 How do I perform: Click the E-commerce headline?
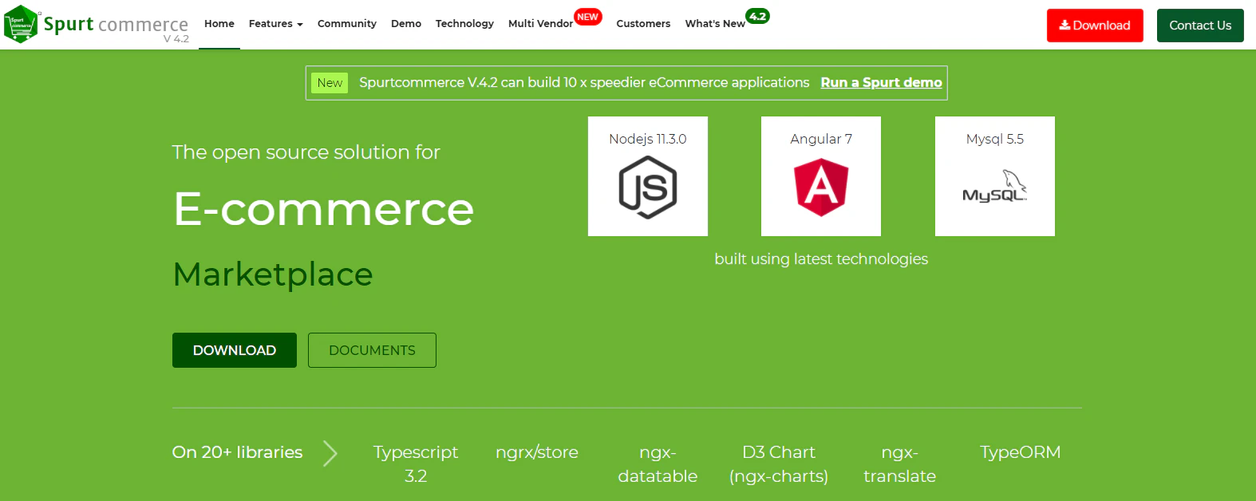pyautogui.click(x=324, y=209)
